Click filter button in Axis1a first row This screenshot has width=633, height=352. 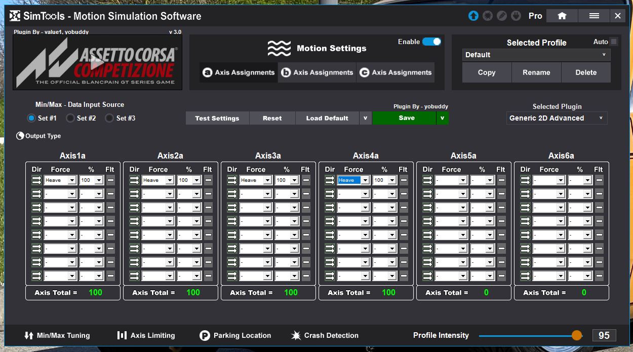(x=110, y=180)
